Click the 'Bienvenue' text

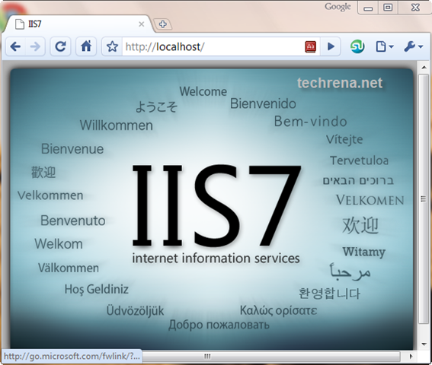coord(72,149)
